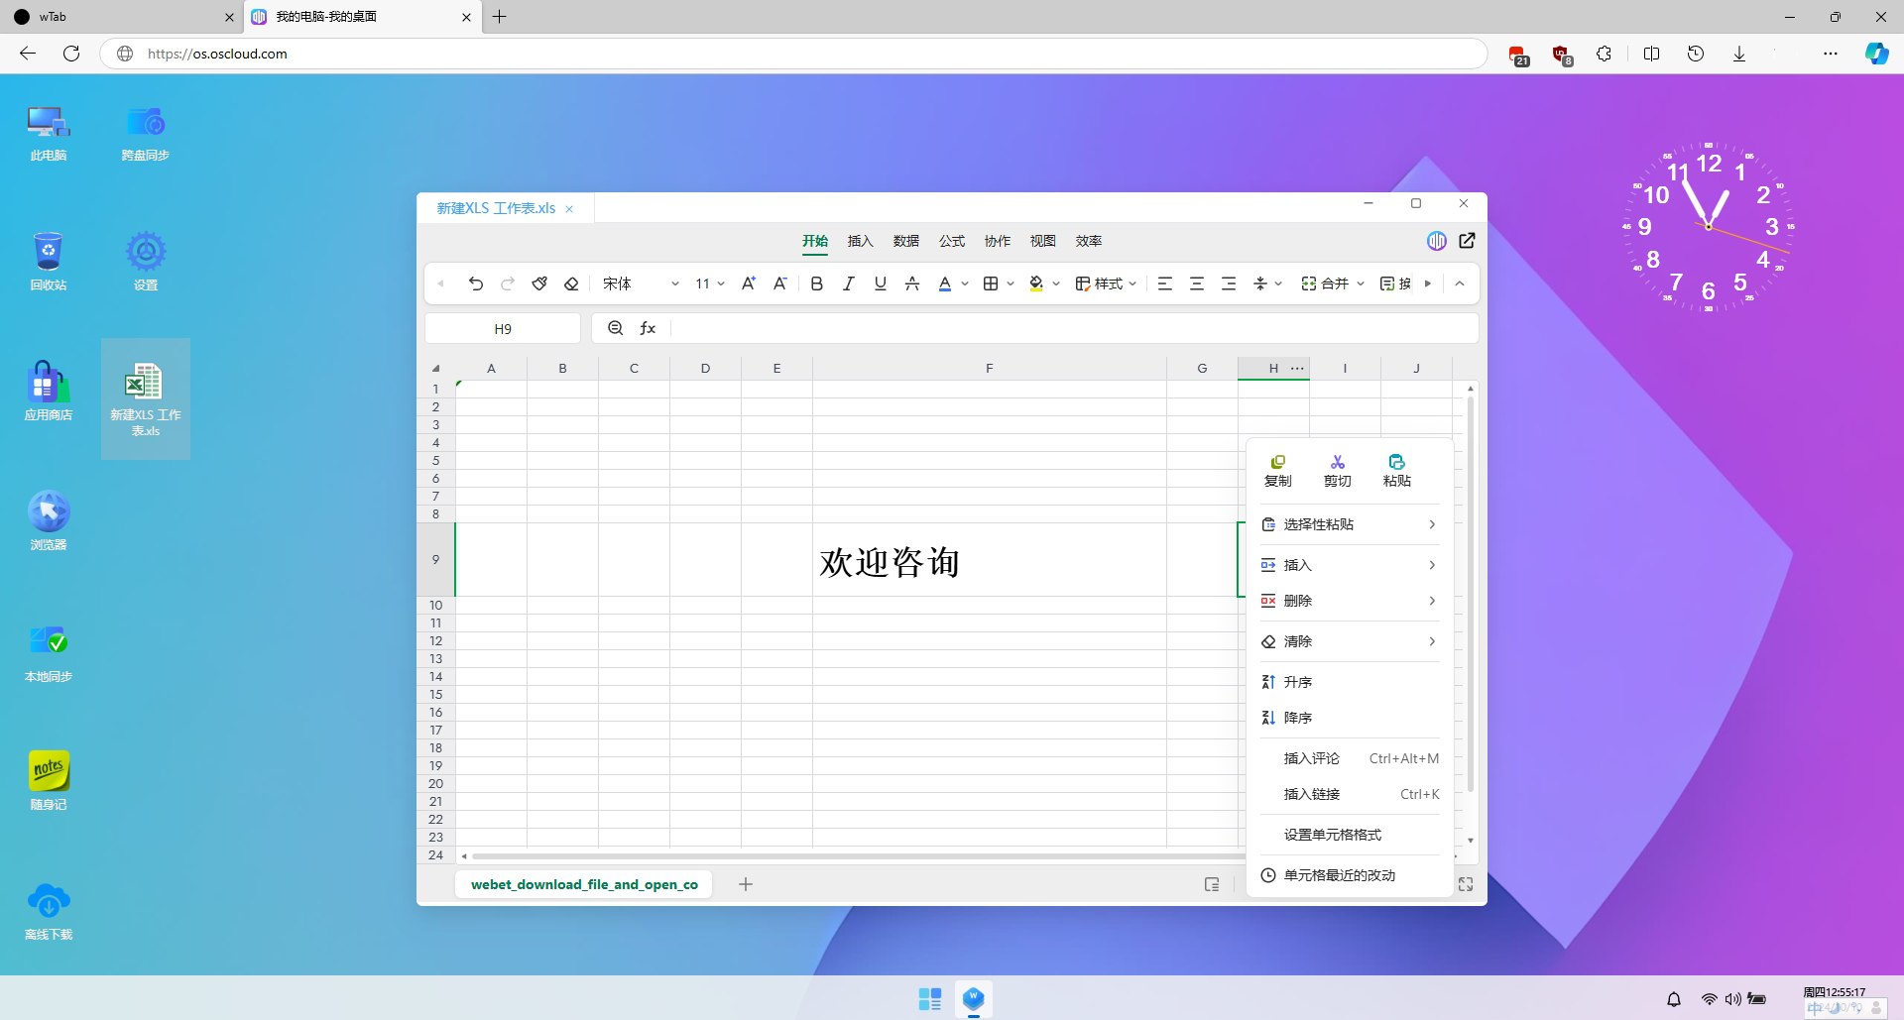Image resolution: width=1904 pixels, height=1020 pixels.
Task: Collapse the toolbar with the up chevron
Action: (x=1460, y=283)
